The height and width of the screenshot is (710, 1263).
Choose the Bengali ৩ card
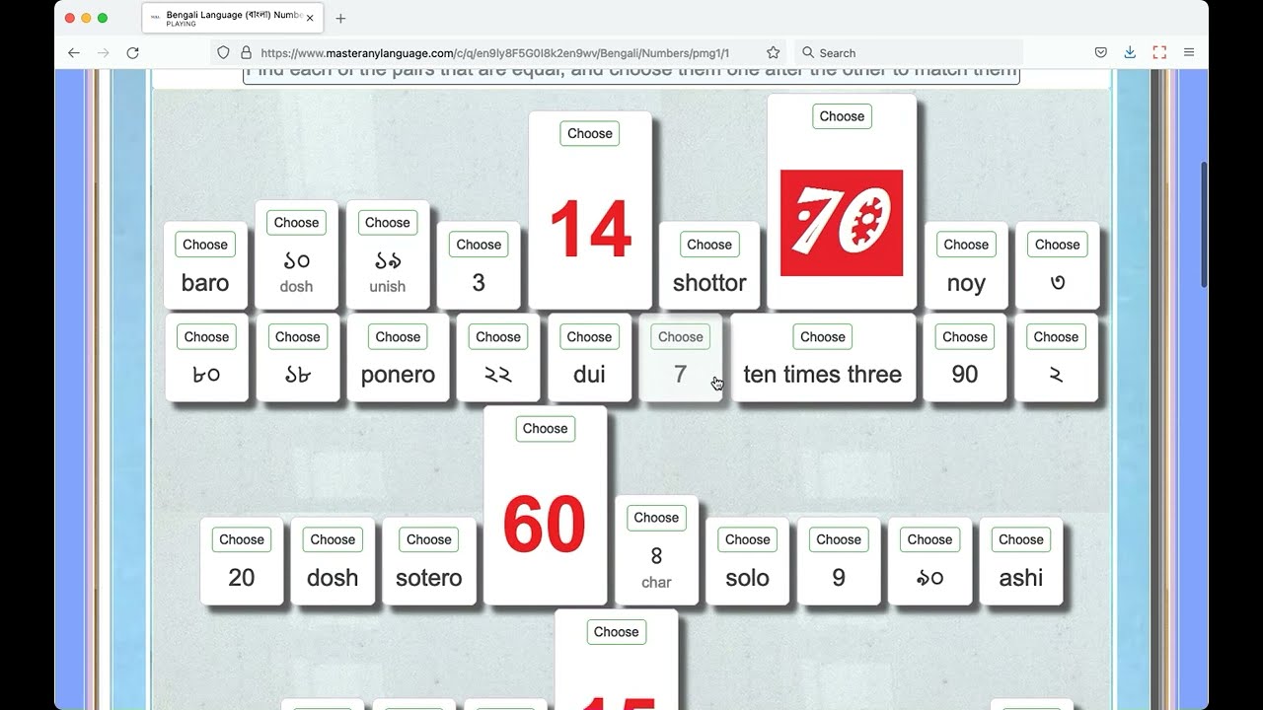(x=1058, y=245)
